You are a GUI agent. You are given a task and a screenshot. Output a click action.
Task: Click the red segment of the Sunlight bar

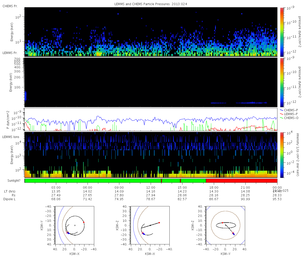[x=242, y=181]
